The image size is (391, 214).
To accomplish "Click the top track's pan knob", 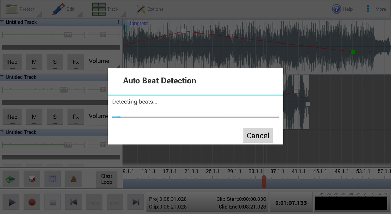I will tap(103, 35).
